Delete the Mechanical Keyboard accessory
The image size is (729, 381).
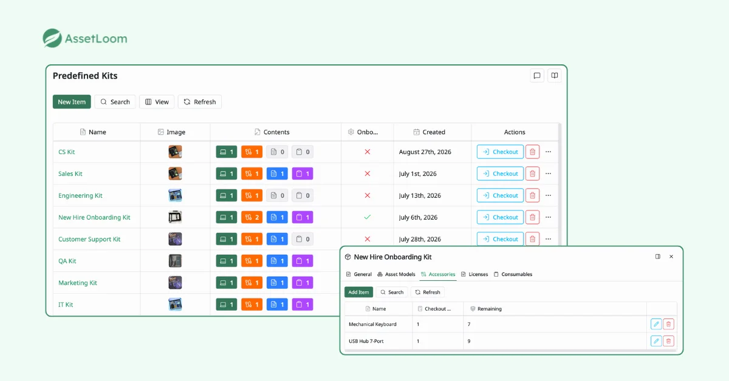668,324
